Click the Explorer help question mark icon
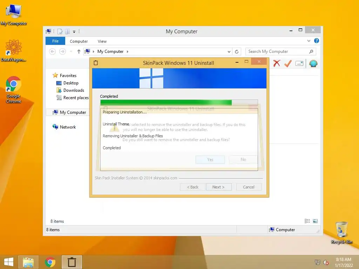359x269 pixels. 317,41
